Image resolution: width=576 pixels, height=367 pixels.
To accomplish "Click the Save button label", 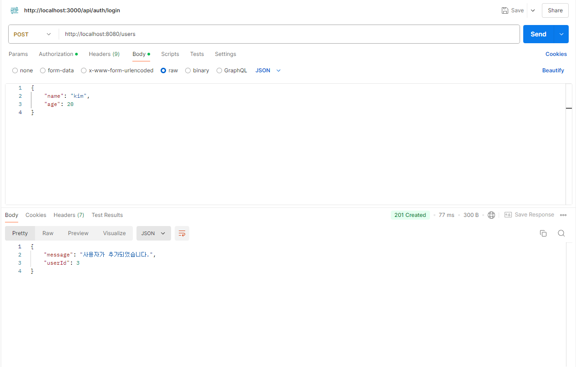I will 517,10.
